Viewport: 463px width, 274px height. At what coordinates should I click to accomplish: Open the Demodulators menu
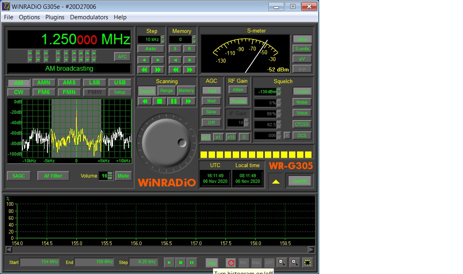(x=89, y=17)
